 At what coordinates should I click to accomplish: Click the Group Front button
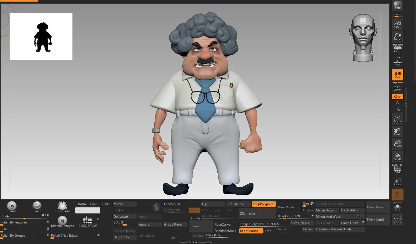(x=175, y=225)
